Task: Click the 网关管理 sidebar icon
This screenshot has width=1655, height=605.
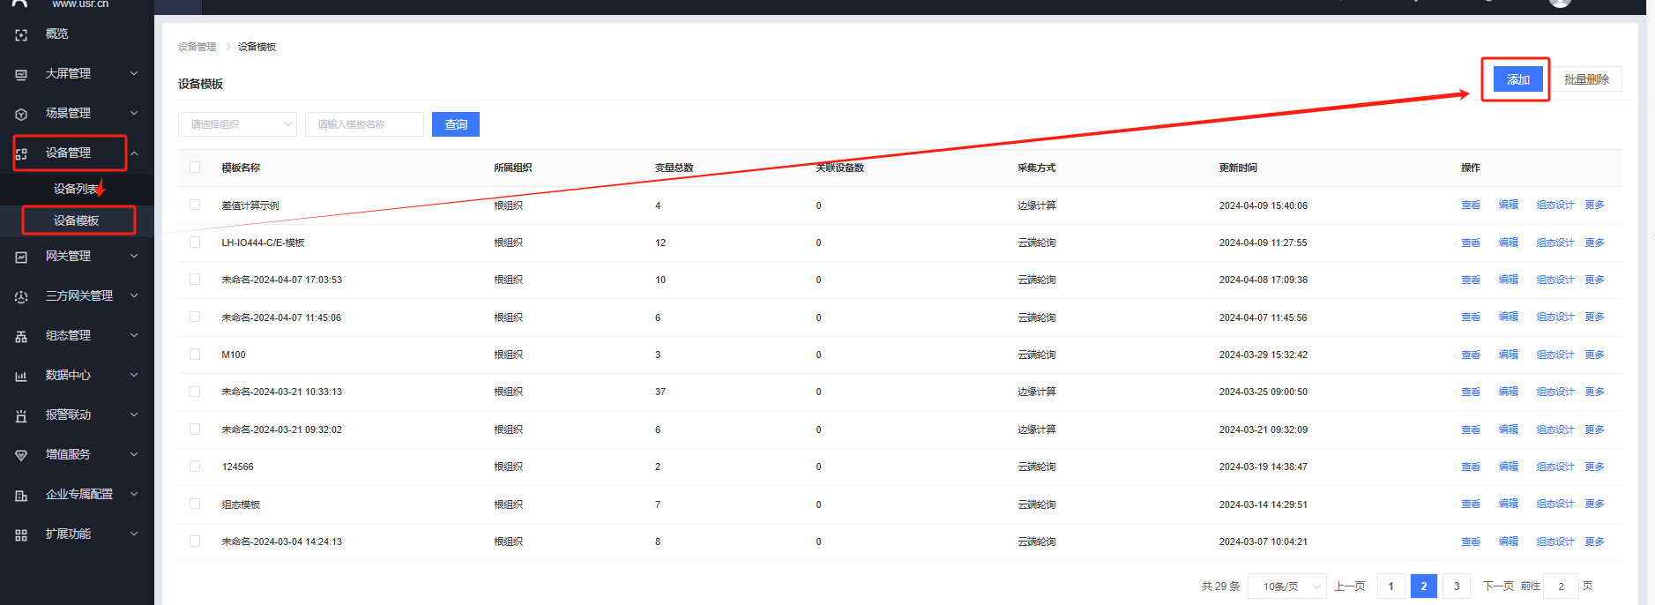Action: click(x=21, y=257)
